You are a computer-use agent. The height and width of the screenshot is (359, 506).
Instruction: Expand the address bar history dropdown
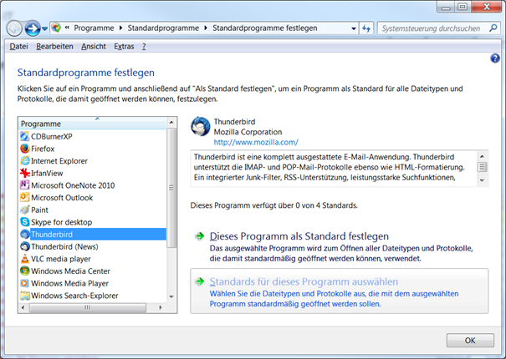click(353, 28)
